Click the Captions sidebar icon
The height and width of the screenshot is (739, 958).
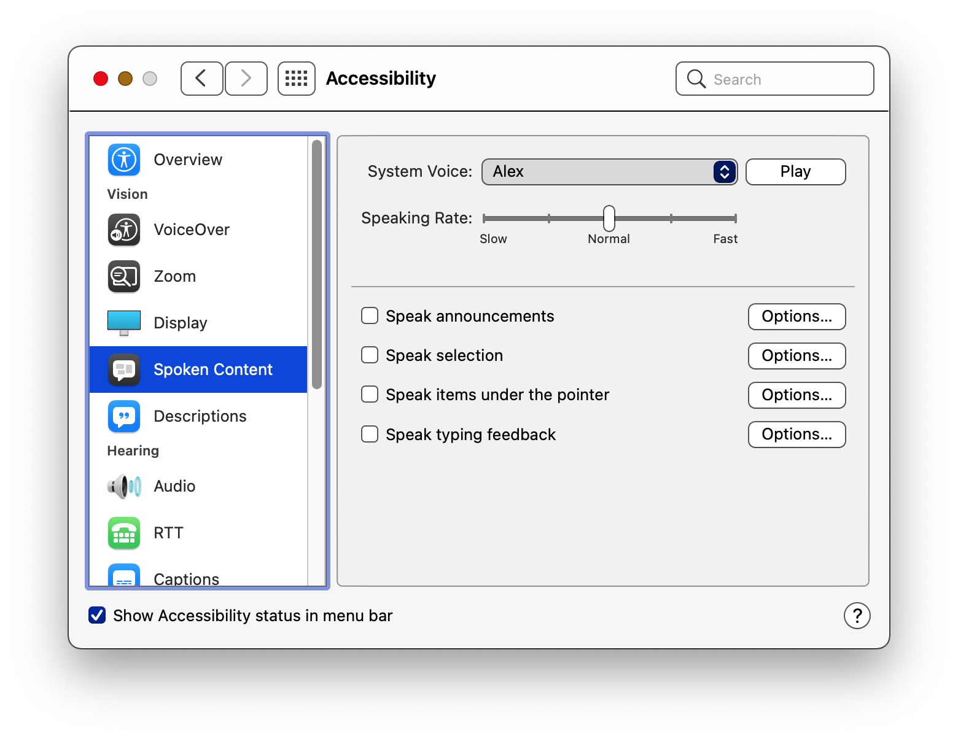[123, 577]
